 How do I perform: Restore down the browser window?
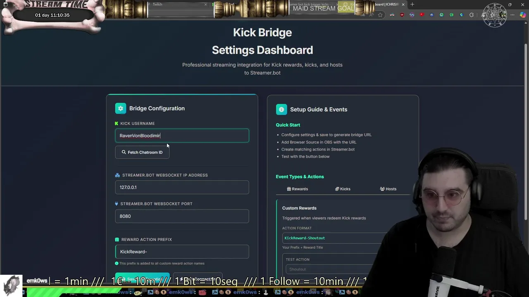[x=510, y=5]
